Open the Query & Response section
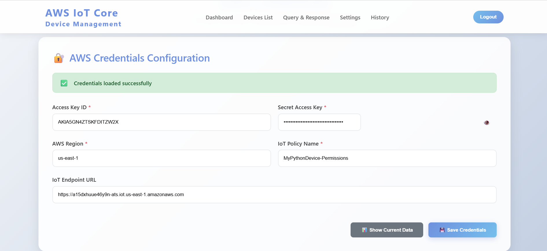The image size is (547, 251). 306,18
